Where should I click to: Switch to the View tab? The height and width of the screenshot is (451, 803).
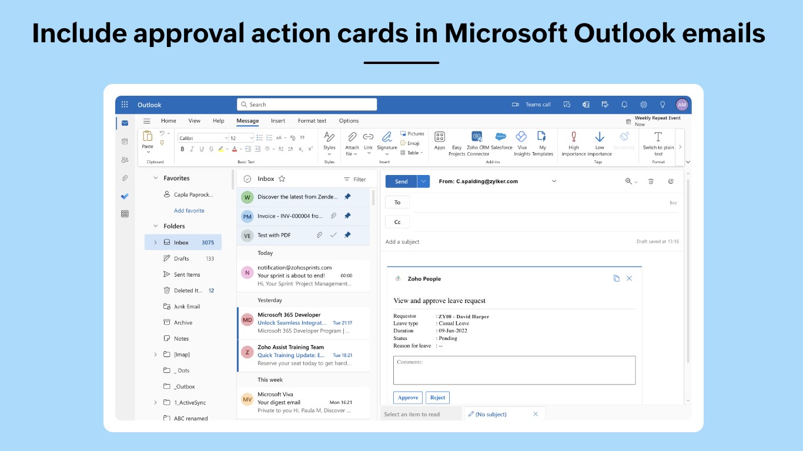coord(194,121)
